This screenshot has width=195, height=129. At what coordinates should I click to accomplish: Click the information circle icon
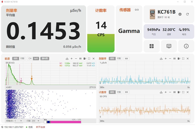click(x=186, y=46)
